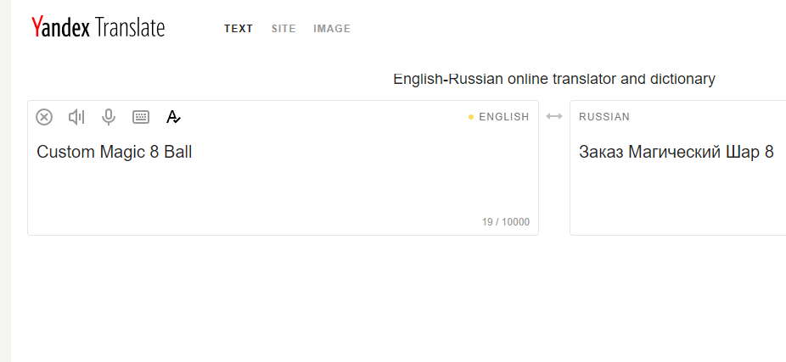This screenshot has height=362, width=786.
Task: Clear the source text with the X icon
Action: click(x=44, y=117)
